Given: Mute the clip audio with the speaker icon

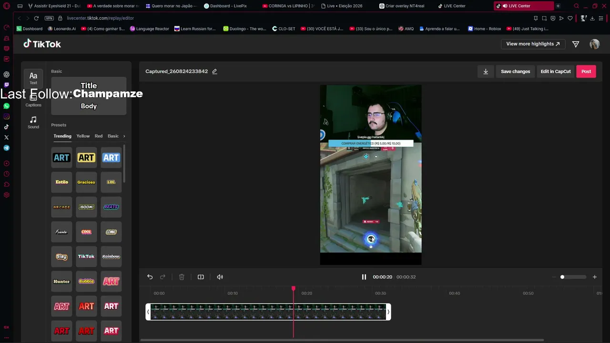Looking at the screenshot, I should coord(220,277).
